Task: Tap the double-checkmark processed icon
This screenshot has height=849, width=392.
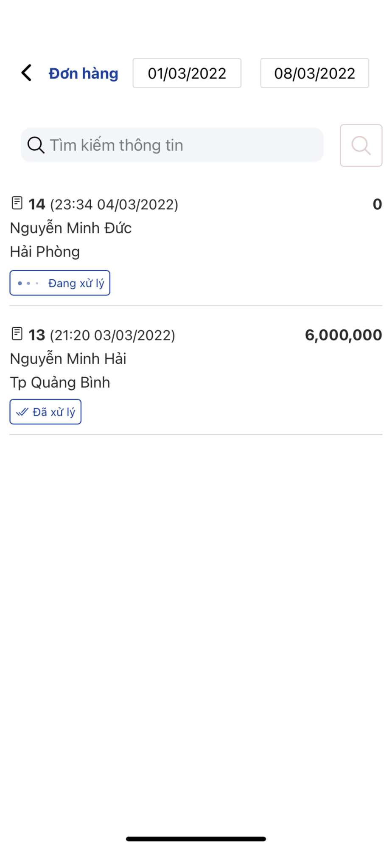Action: click(x=22, y=412)
